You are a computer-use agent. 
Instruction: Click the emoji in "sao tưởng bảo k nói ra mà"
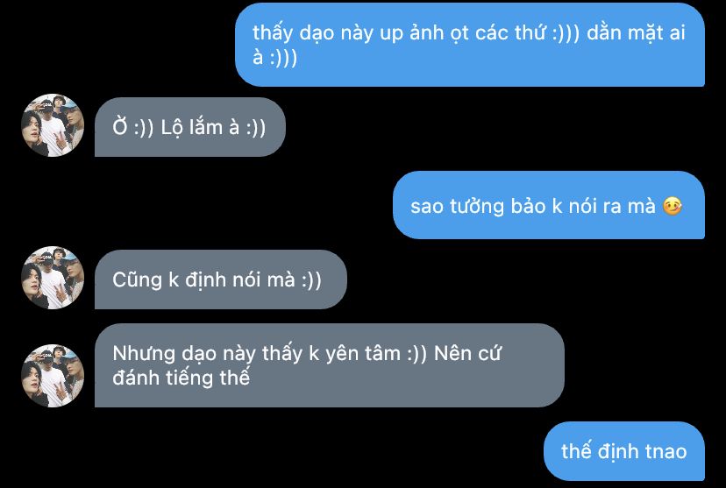point(673,206)
